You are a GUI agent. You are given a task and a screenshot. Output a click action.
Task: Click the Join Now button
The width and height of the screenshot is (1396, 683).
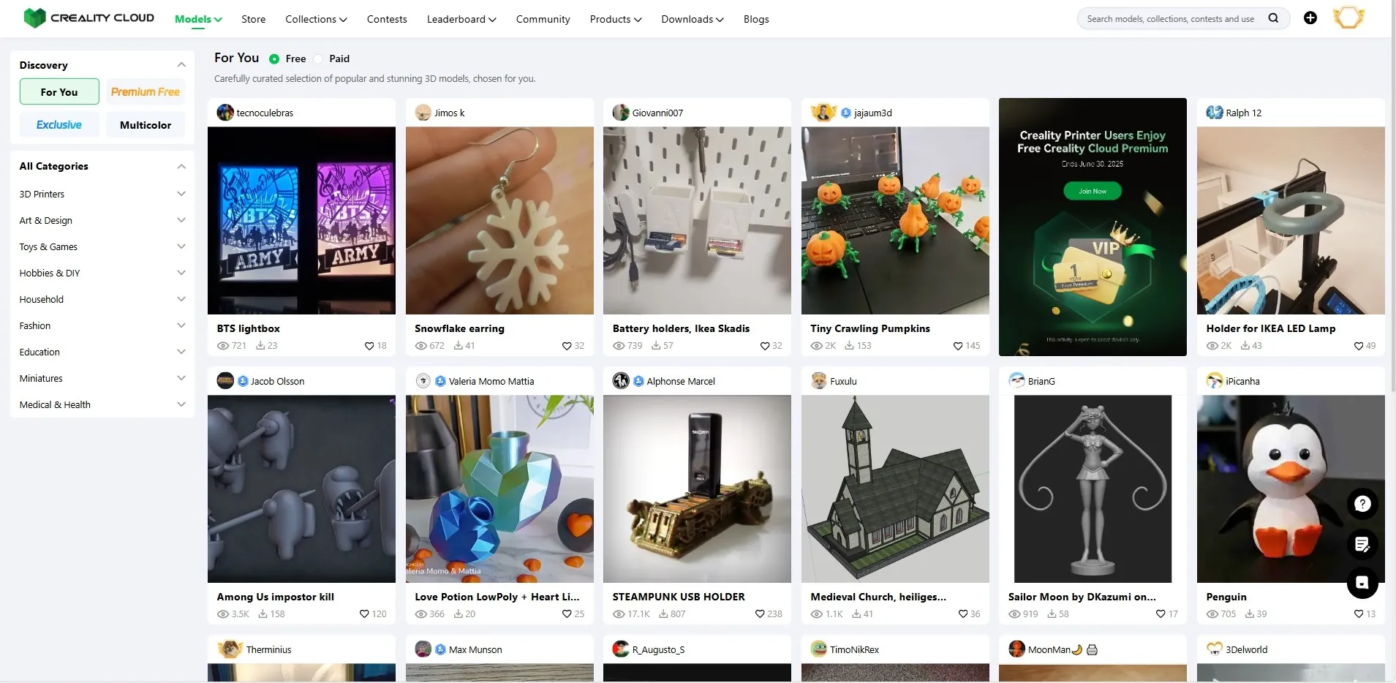click(1092, 192)
